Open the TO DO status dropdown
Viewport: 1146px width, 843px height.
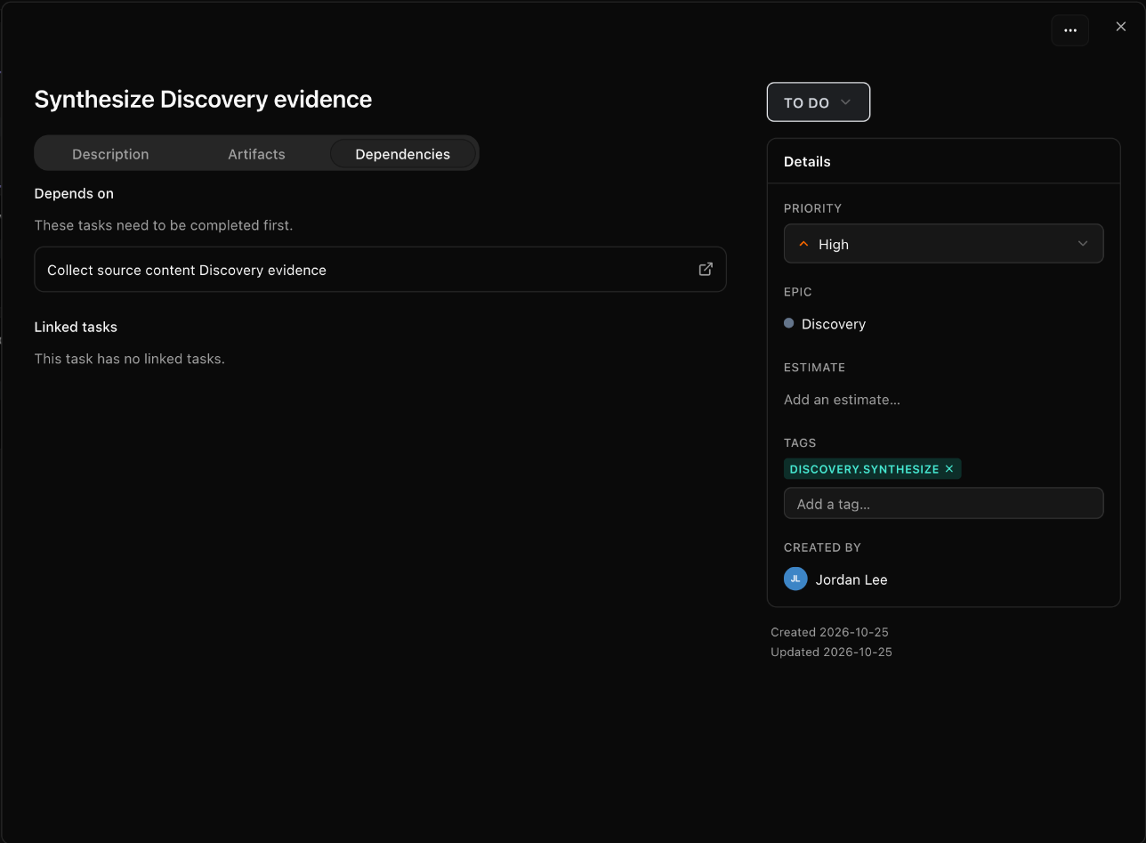pos(819,102)
